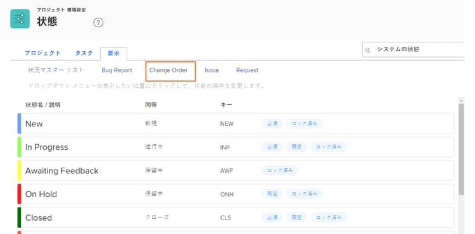Open the Change Order sub-tab
Screen dimensions: 475x234
168,70
